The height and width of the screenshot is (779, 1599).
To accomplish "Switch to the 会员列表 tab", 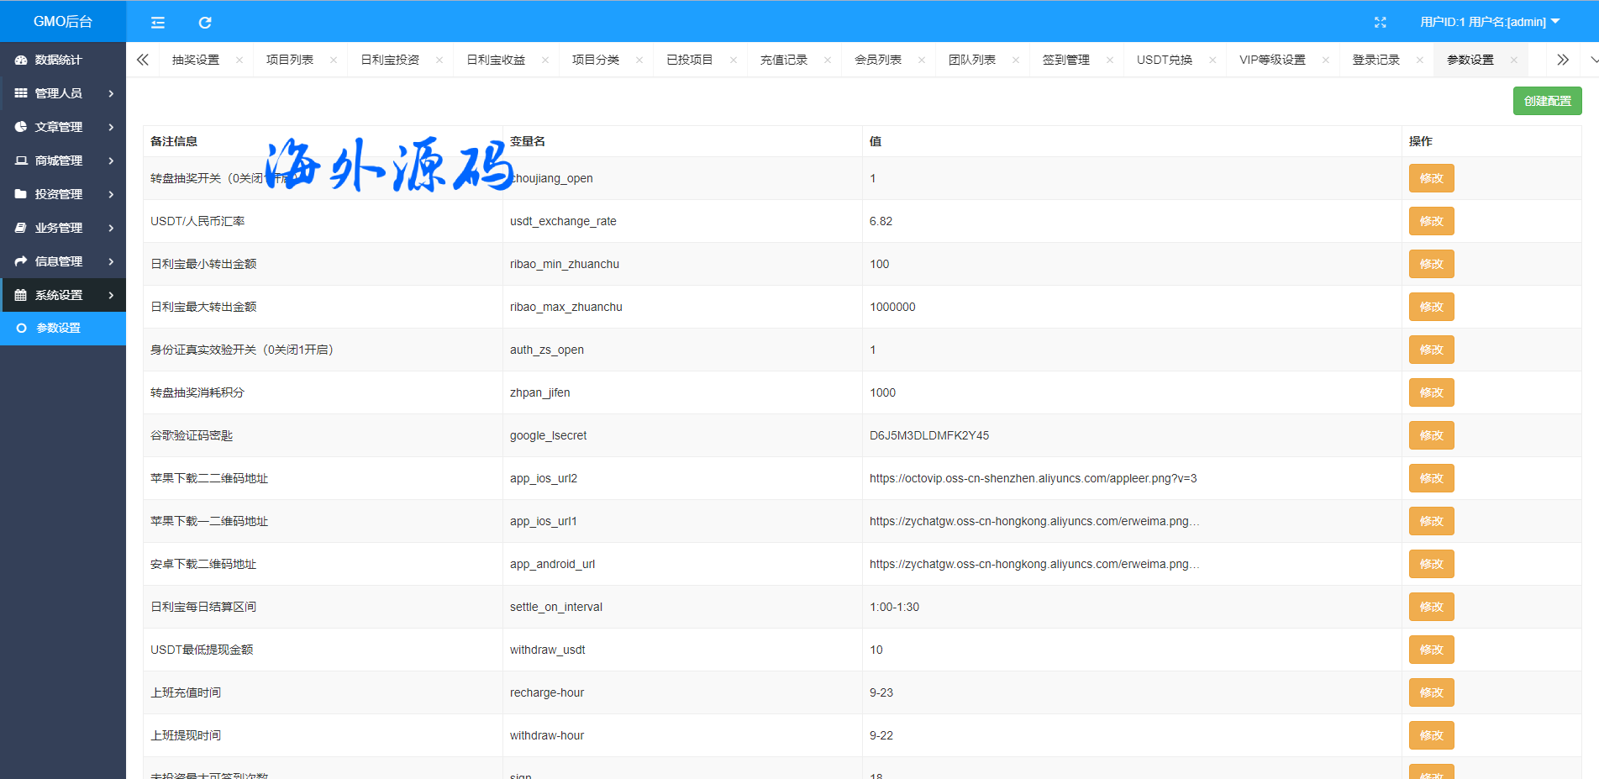I will tap(877, 60).
